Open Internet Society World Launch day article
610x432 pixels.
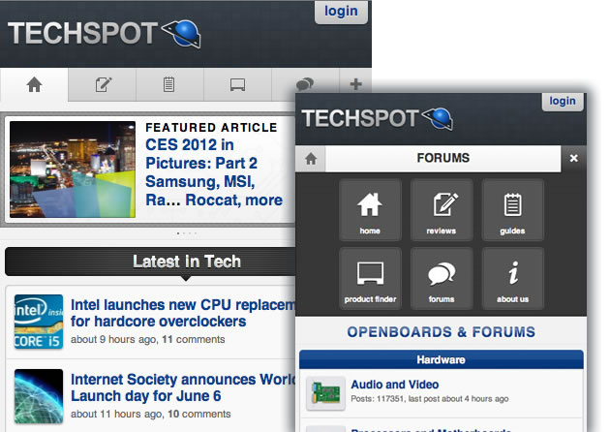point(183,387)
